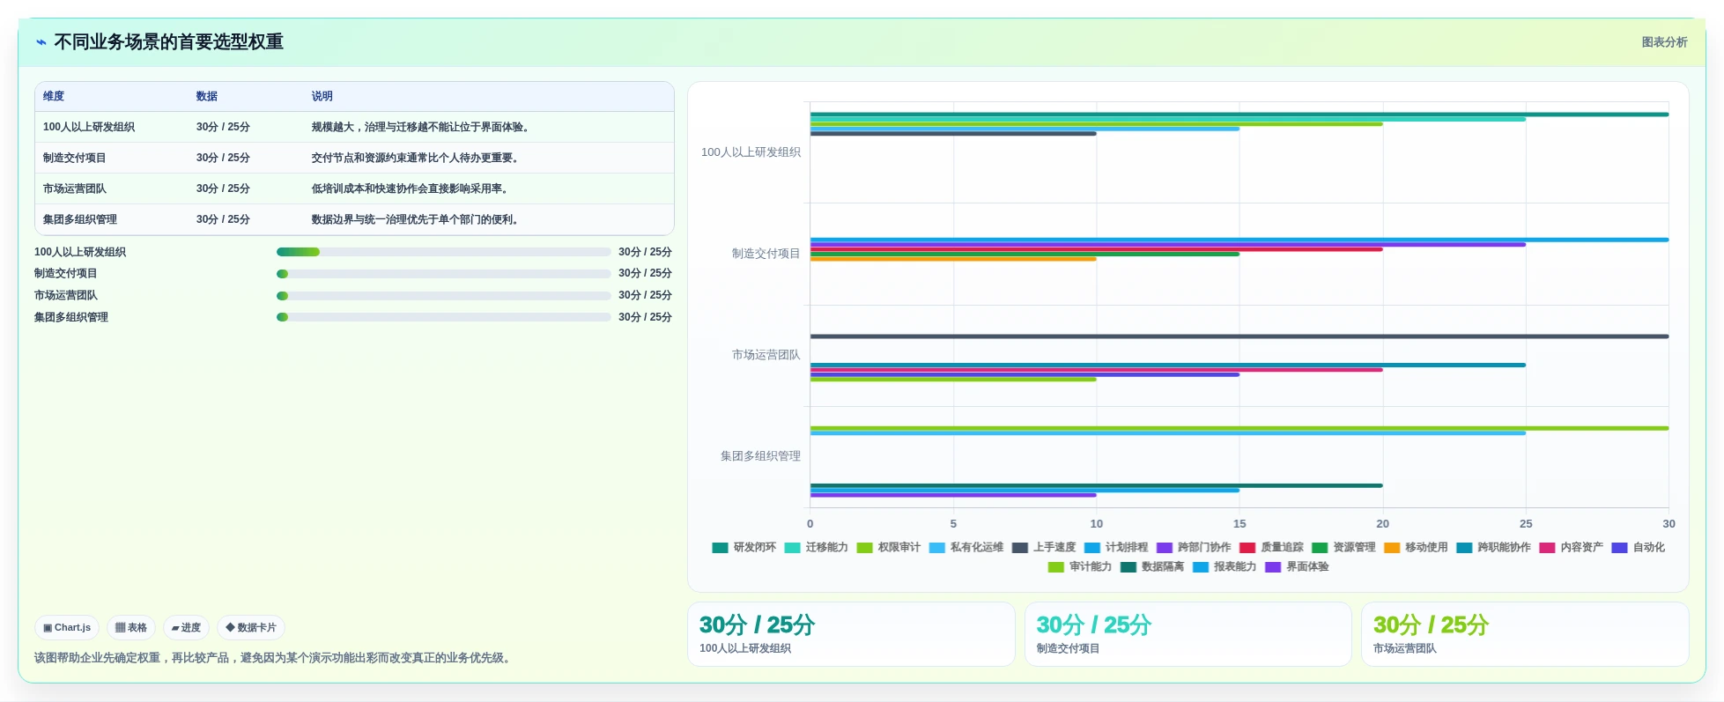Toggle the 迁移能力 legend item

(x=817, y=548)
